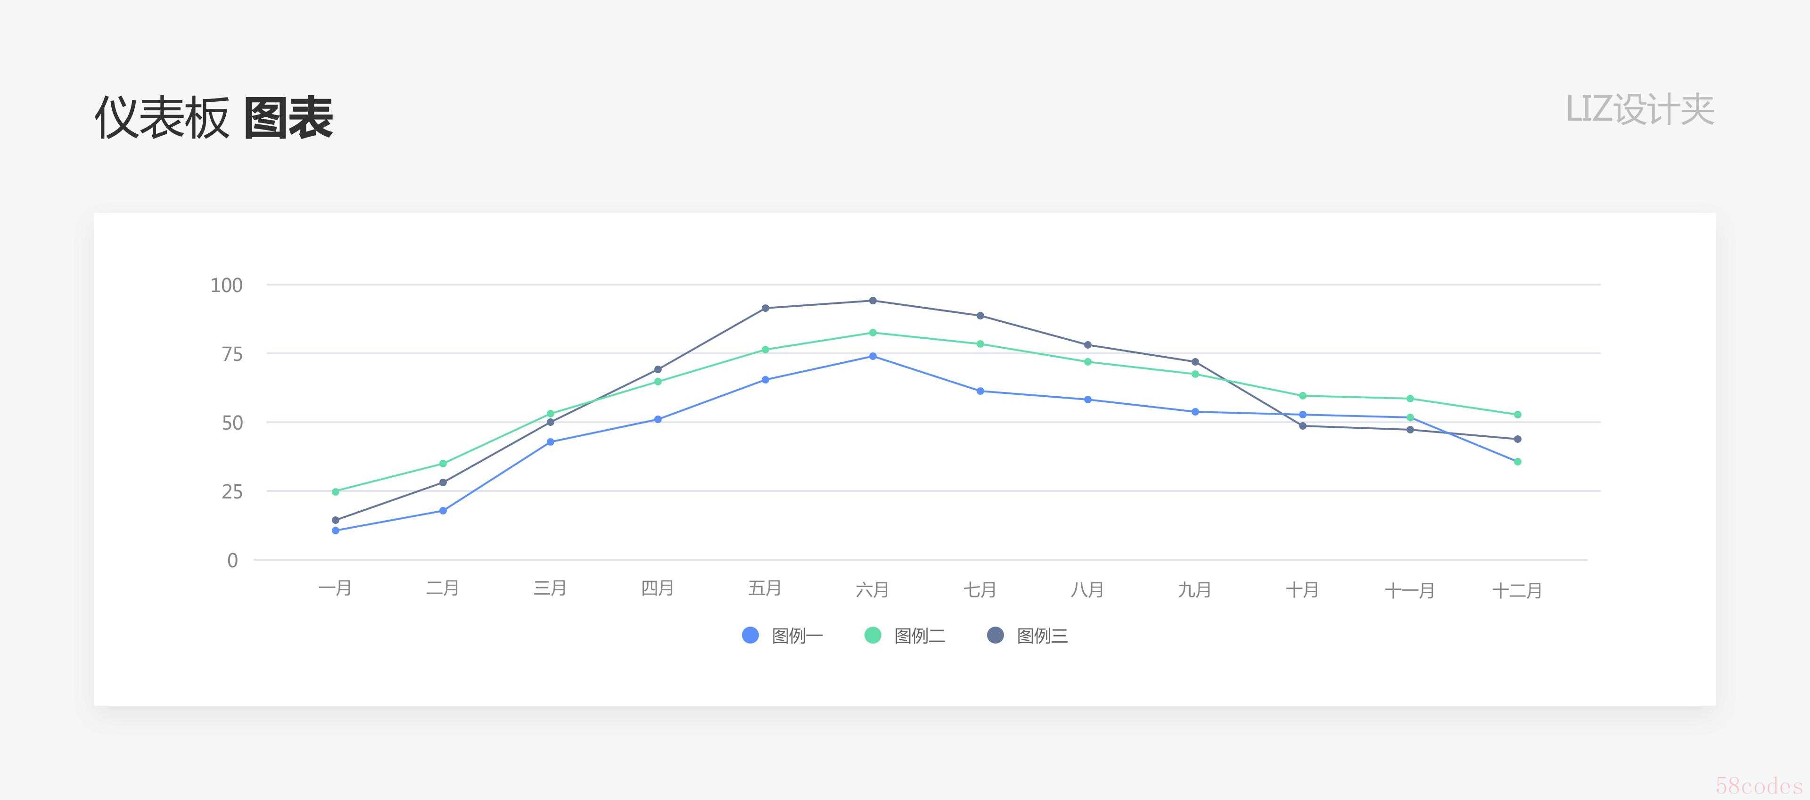Click the LIZ设计夹 brand text
Screen dimensions: 1810x800
click(x=1640, y=110)
